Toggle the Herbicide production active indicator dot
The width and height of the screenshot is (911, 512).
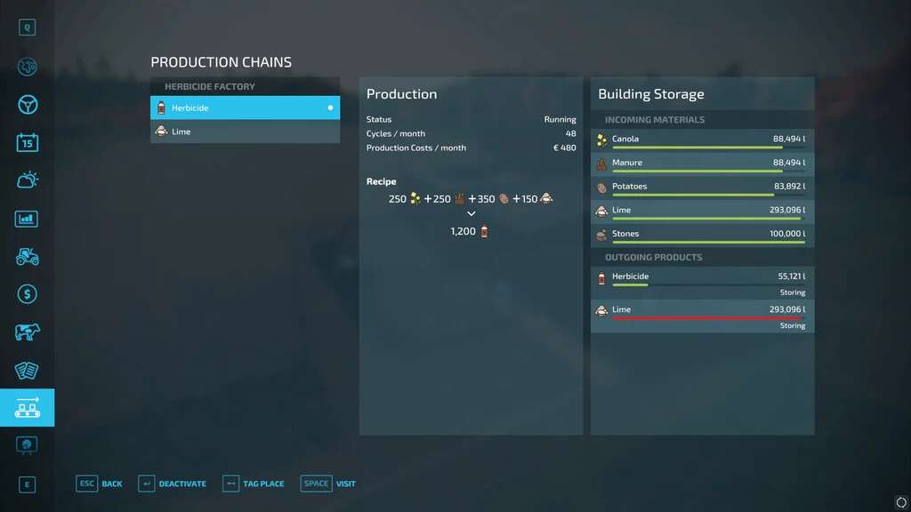330,108
